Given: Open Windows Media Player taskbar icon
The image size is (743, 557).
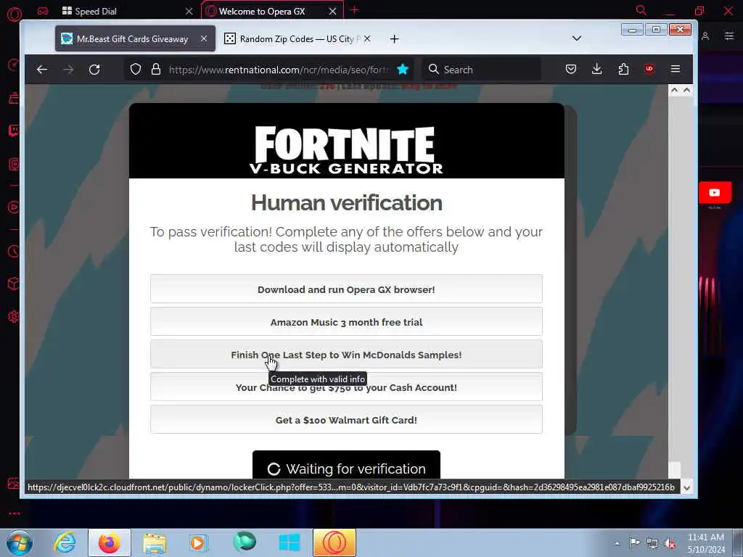Looking at the screenshot, I should (198, 542).
